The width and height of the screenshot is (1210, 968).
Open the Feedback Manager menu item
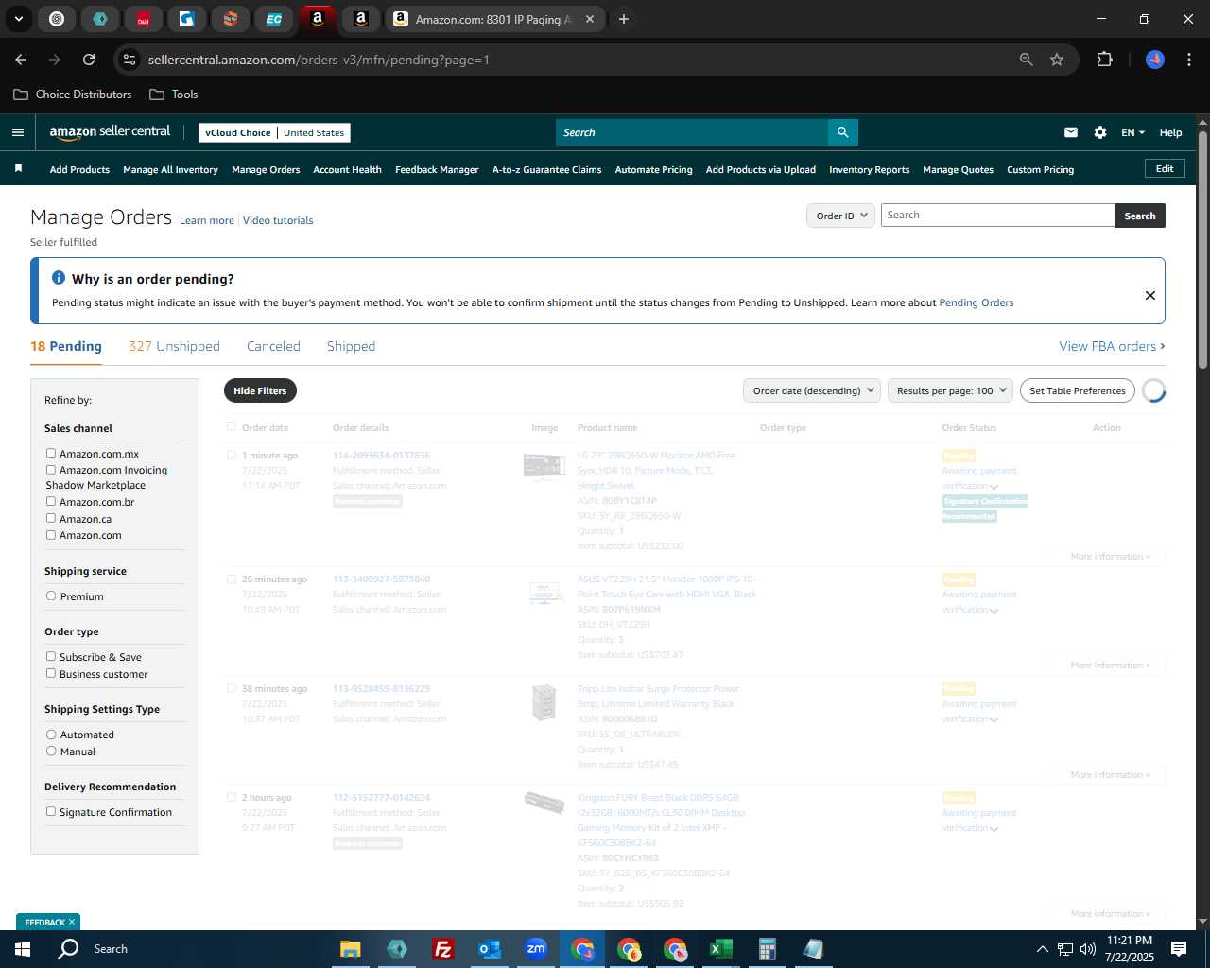coord(437,170)
